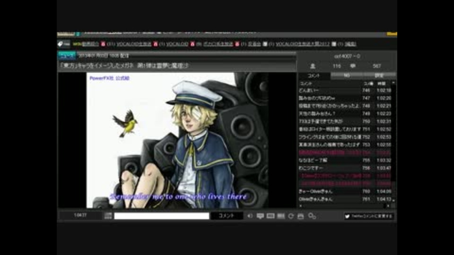Switch to wide screen mode icon

pyautogui.click(x=271, y=216)
